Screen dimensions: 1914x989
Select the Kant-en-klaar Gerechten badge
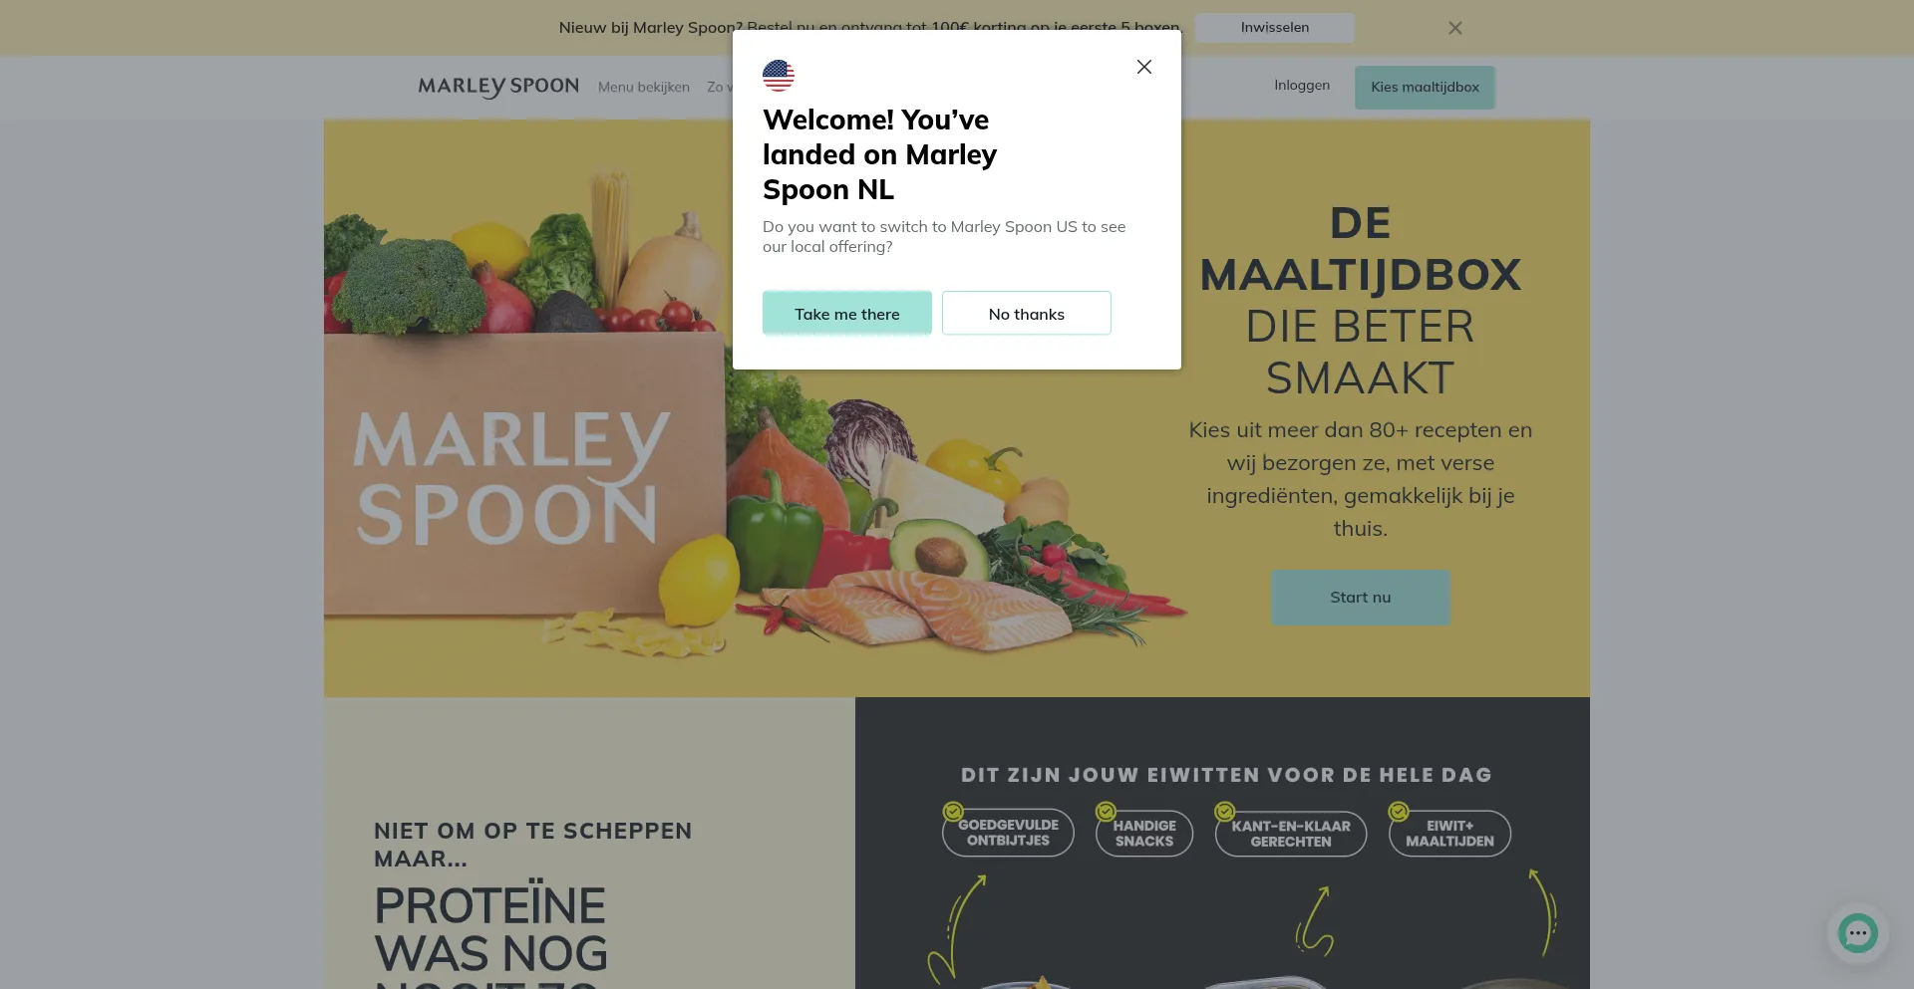click(1290, 833)
